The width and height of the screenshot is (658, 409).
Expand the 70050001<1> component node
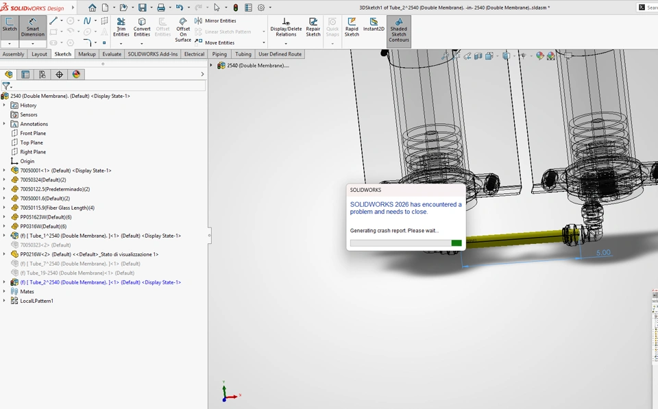click(4, 171)
